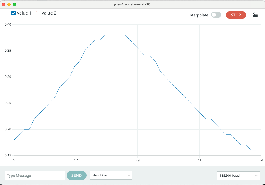Click the red close window button
Screen dimensions: 265x185
point(4,4)
